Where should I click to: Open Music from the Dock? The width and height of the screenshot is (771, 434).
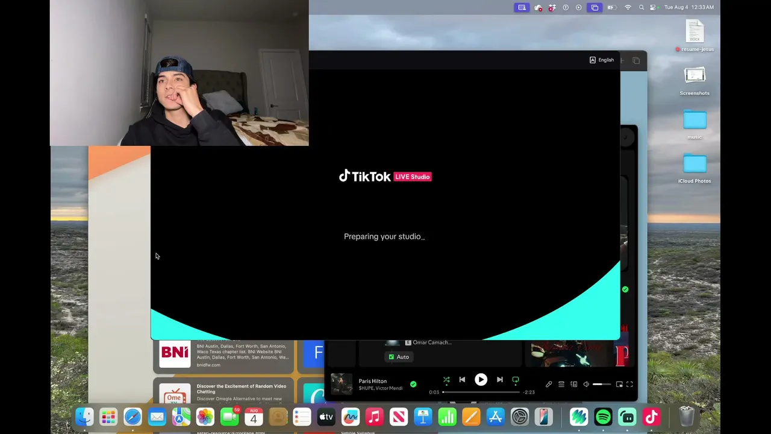374,417
